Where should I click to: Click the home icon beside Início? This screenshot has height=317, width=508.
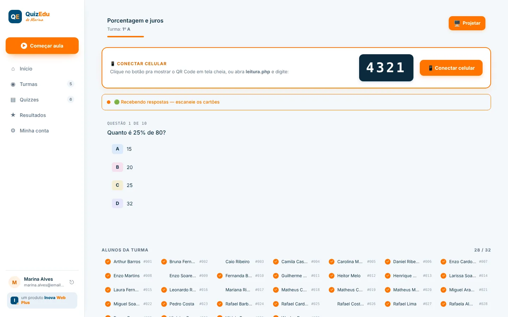tap(13, 69)
